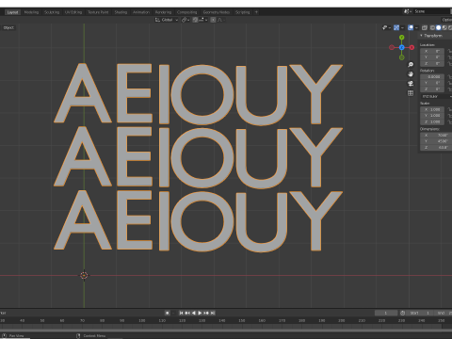Open the Sculpting workspace tab
This screenshot has height=339, width=452.
[52, 12]
